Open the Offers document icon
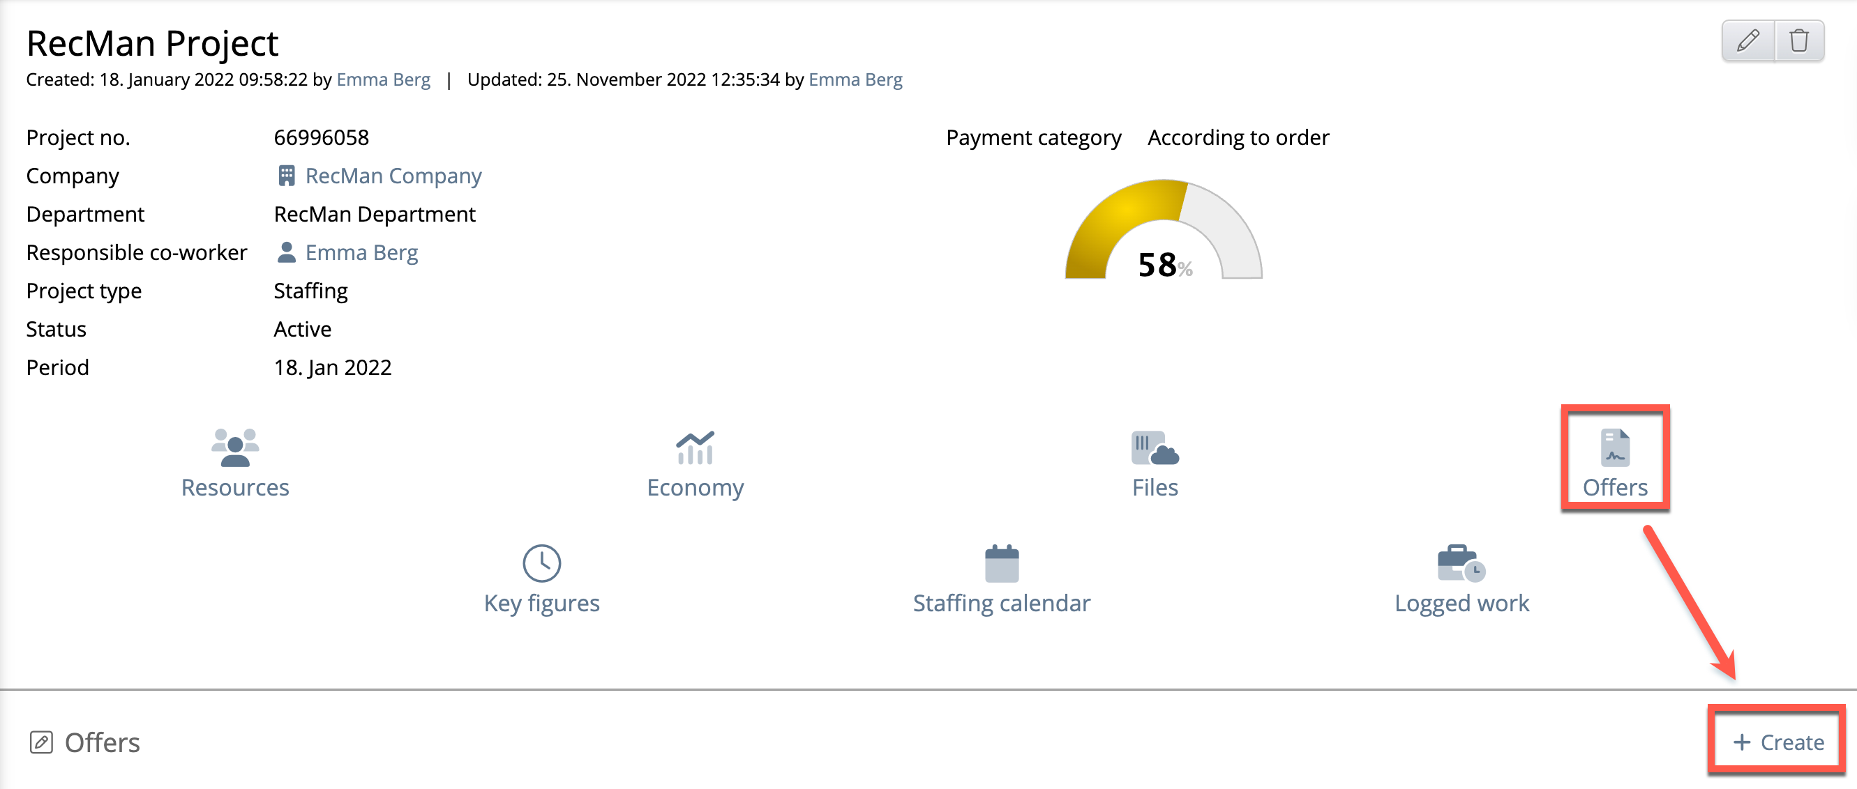The image size is (1857, 789). pos(1615,448)
